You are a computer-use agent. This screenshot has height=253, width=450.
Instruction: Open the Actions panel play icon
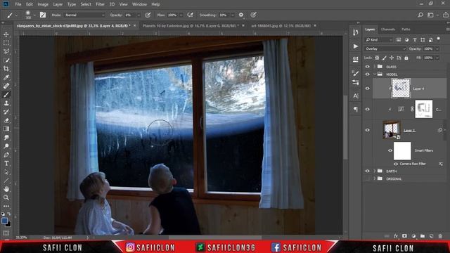pos(356,46)
